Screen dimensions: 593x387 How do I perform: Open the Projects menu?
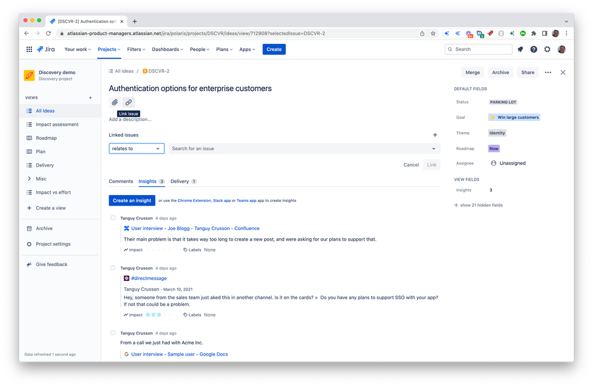click(x=109, y=49)
